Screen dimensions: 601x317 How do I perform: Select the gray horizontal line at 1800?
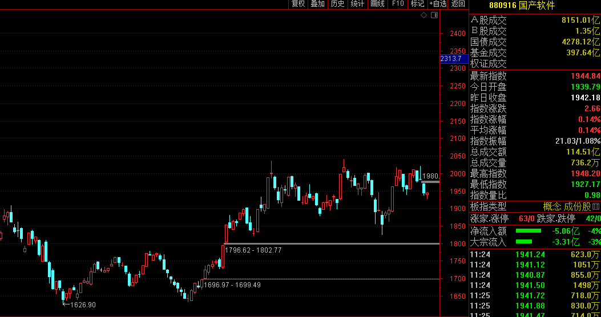click(332, 243)
